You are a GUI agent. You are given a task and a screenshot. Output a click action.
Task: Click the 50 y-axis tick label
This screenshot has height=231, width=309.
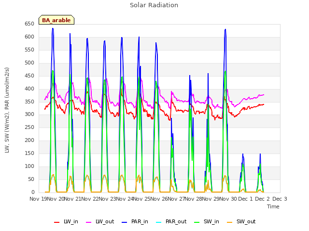(31, 179)
